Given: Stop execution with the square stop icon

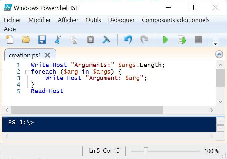Looking at the screenshot, I should [x=198, y=39].
